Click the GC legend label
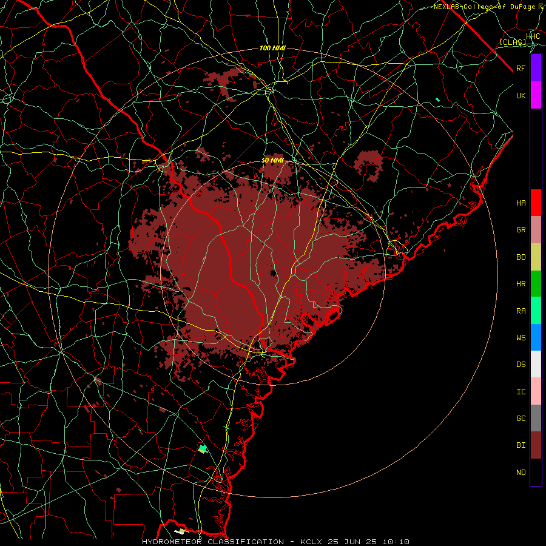Viewport: 546px width, 546px height. tap(521, 418)
